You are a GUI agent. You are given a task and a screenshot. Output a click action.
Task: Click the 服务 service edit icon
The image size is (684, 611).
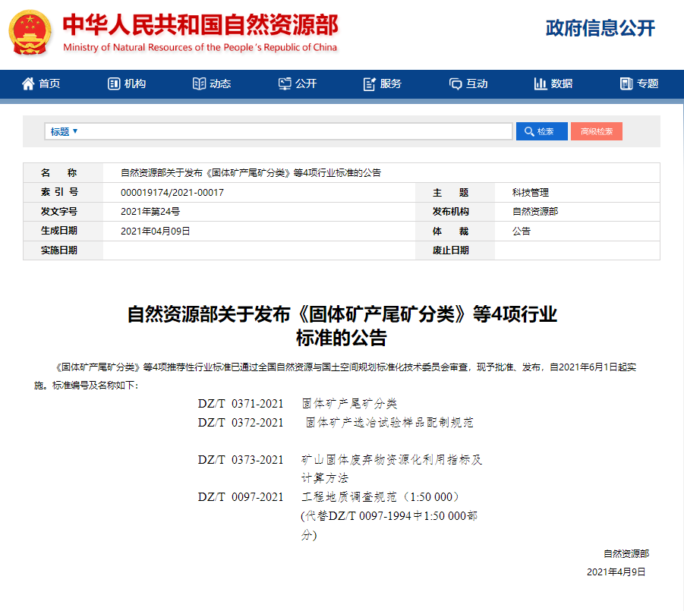pos(370,83)
